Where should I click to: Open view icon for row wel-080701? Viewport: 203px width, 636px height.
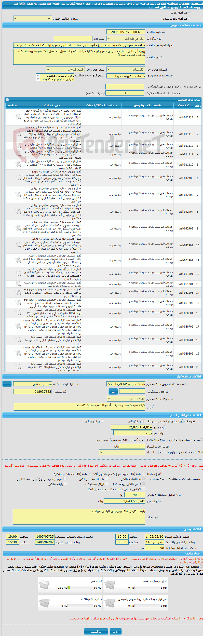[x=18, y=340]
